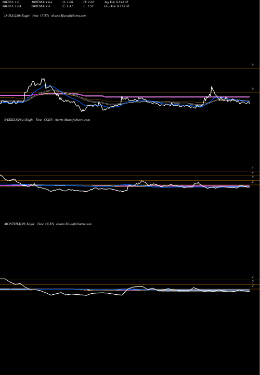Click the 100EMA: 1.64 value

click(42, 2)
